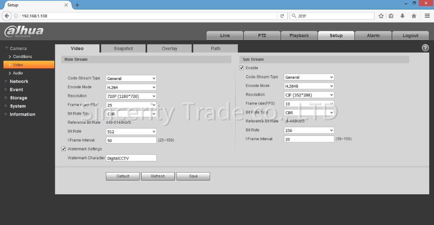Uncheck the Watermark Settings checkbox
Viewport: 434px width, 225px height.
pyautogui.click(x=64, y=149)
